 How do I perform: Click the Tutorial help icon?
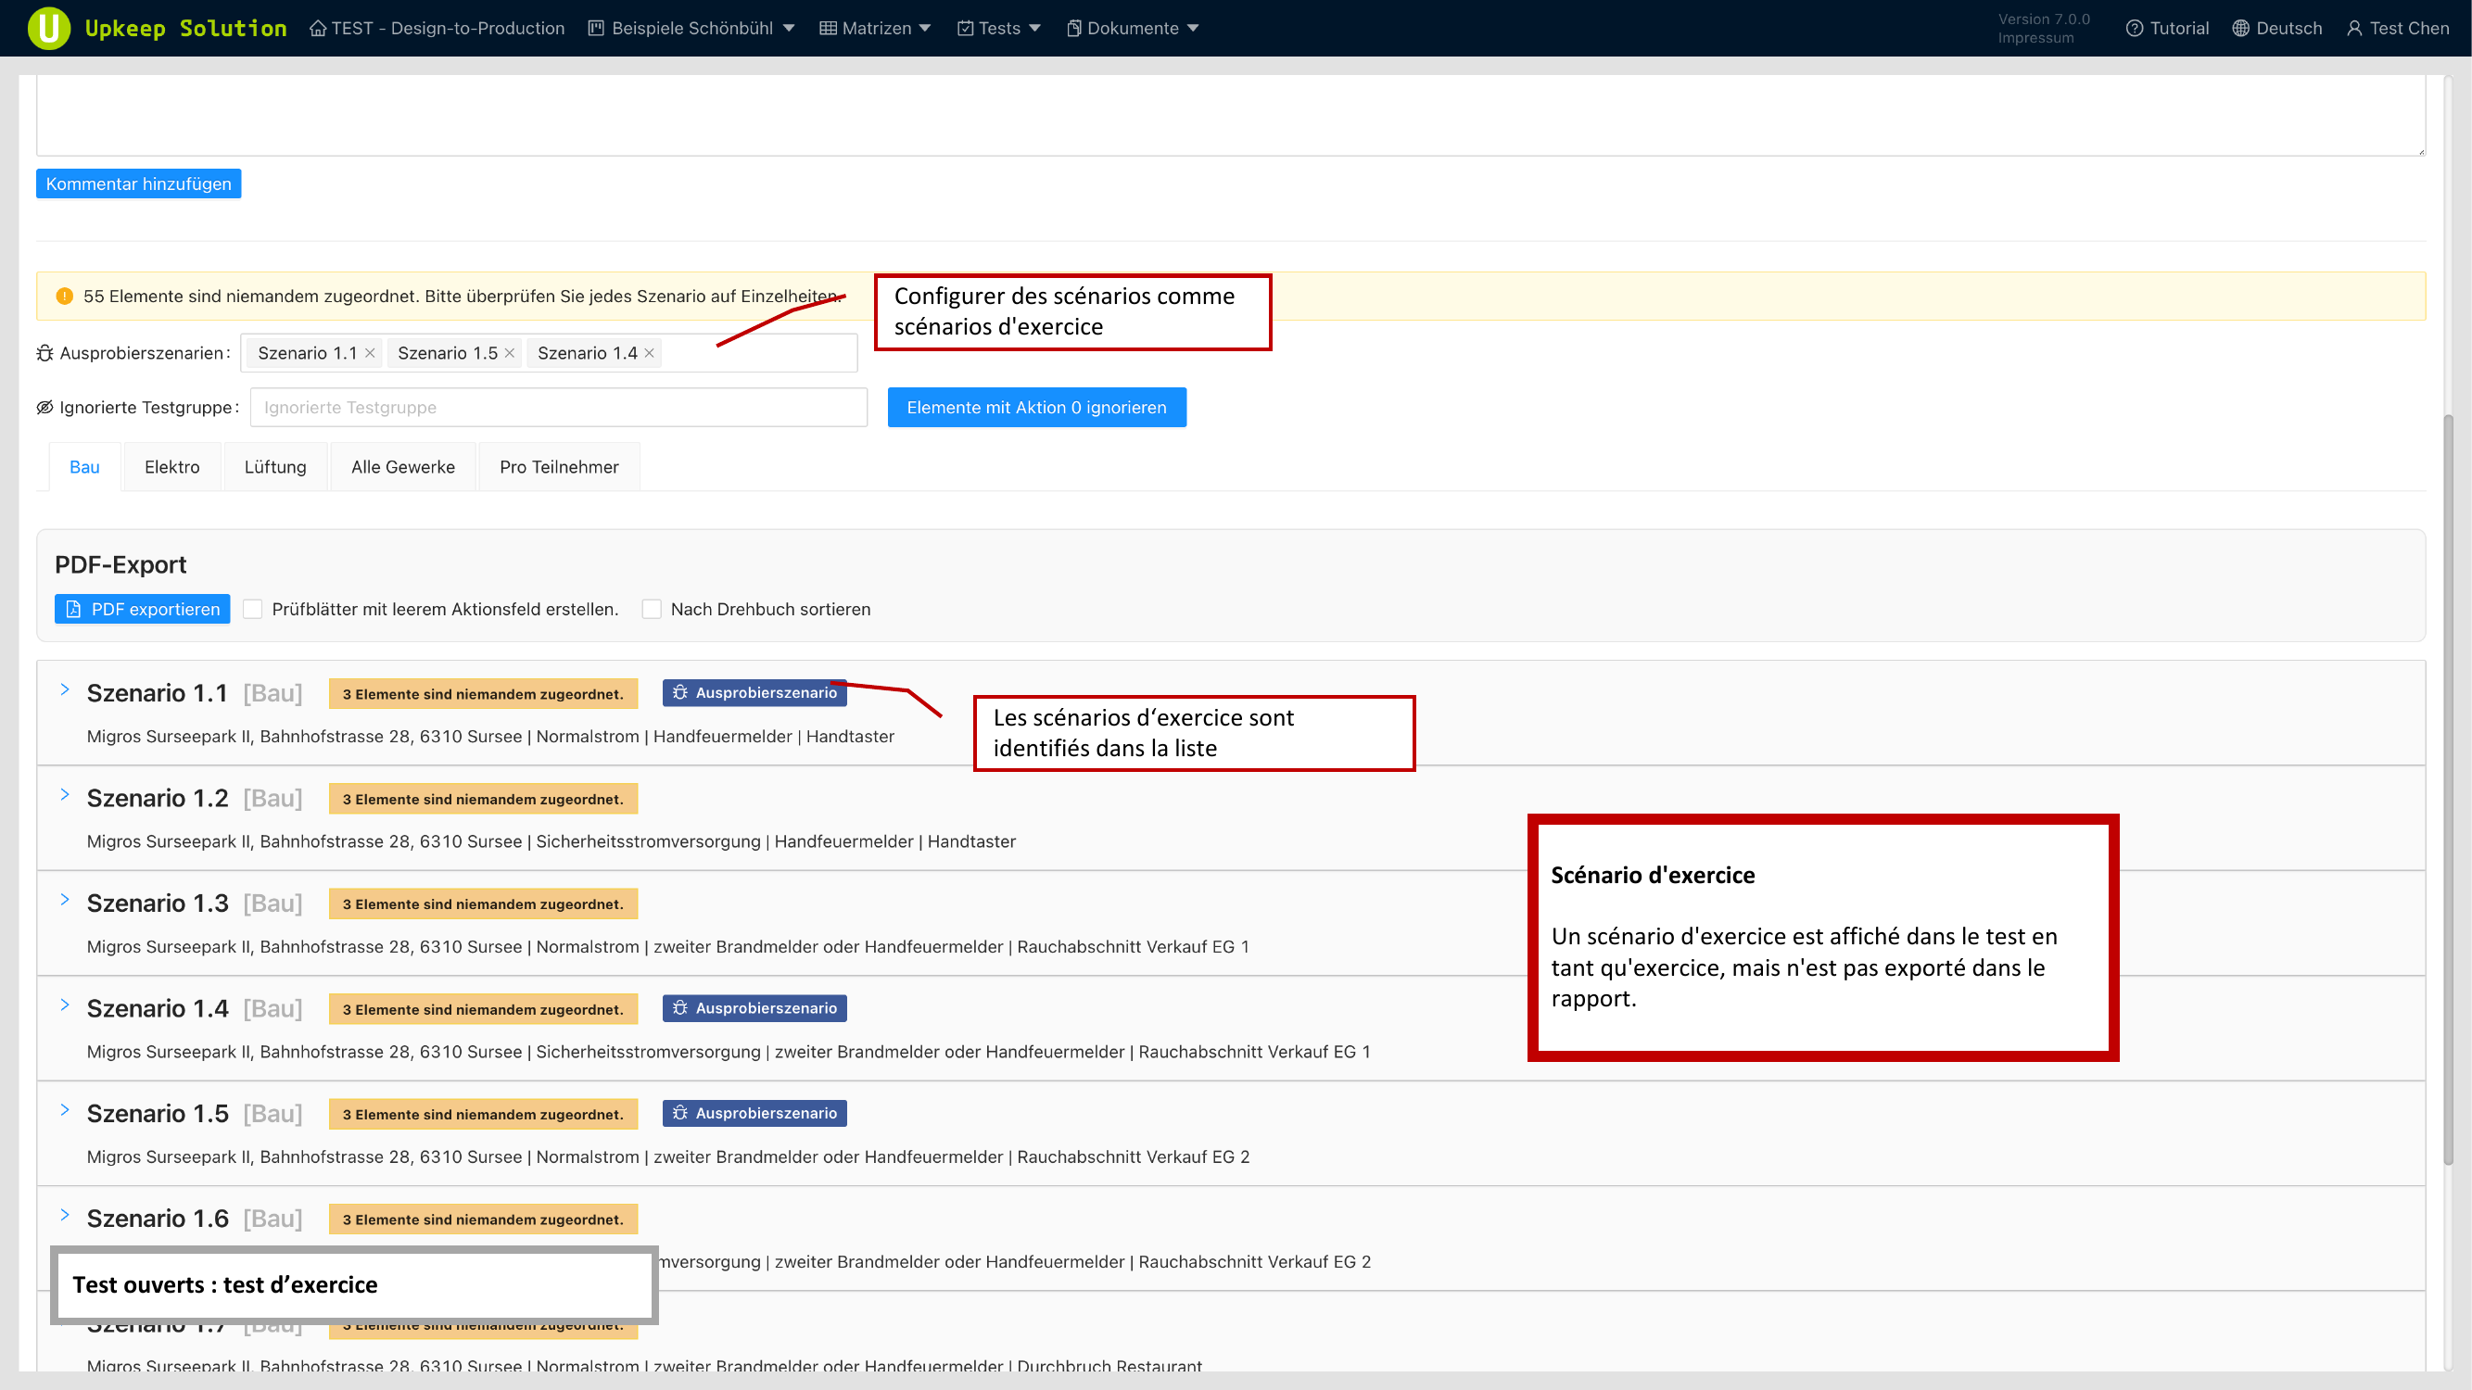[2135, 28]
